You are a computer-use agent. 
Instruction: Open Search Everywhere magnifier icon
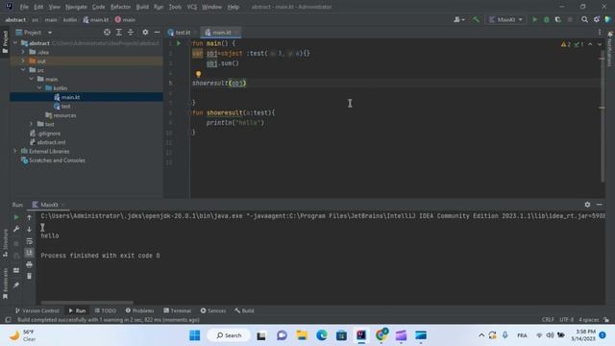click(x=584, y=19)
